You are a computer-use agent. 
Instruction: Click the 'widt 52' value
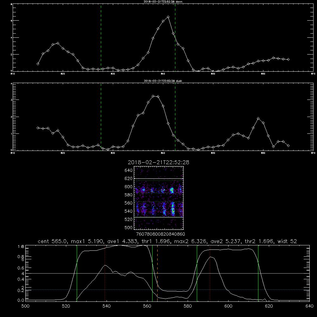287,241
